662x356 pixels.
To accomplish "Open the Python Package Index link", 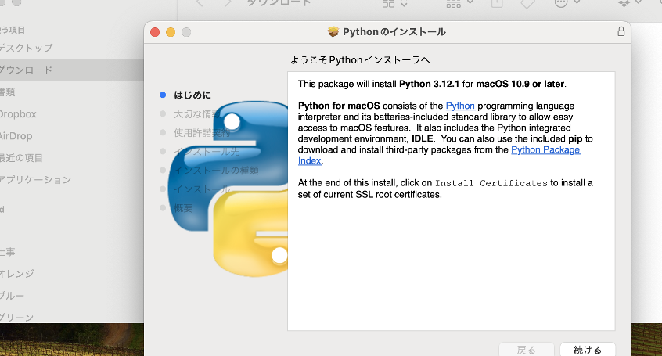I will tap(545, 149).
